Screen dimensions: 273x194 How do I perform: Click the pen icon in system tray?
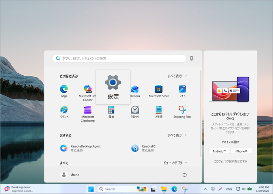point(221,189)
